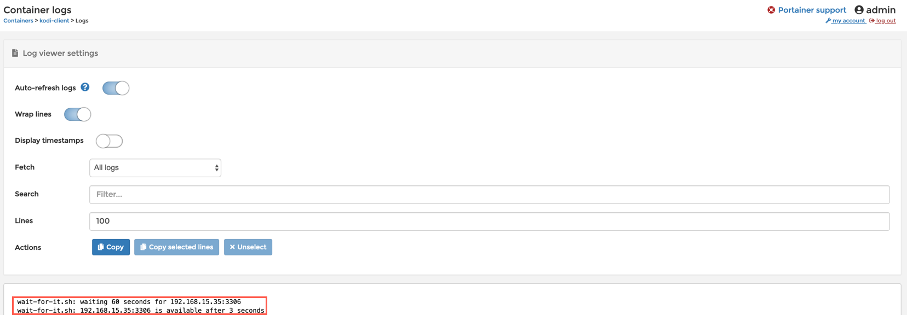The height and width of the screenshot is (315, 907).
Task: Focus the Lines number input field
Action: tap(489, 221)
